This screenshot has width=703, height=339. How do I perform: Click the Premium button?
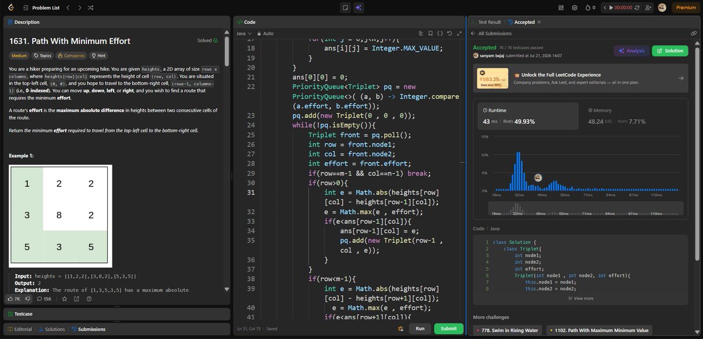686,8
